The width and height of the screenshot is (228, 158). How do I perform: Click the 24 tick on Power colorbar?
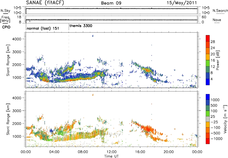213,48
